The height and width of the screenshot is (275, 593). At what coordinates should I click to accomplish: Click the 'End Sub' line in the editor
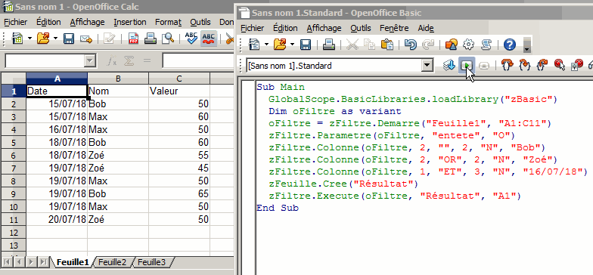pyautogui.click(x=278, y=209)
